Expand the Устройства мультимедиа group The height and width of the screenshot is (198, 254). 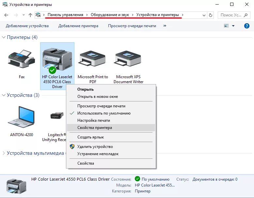4,153
